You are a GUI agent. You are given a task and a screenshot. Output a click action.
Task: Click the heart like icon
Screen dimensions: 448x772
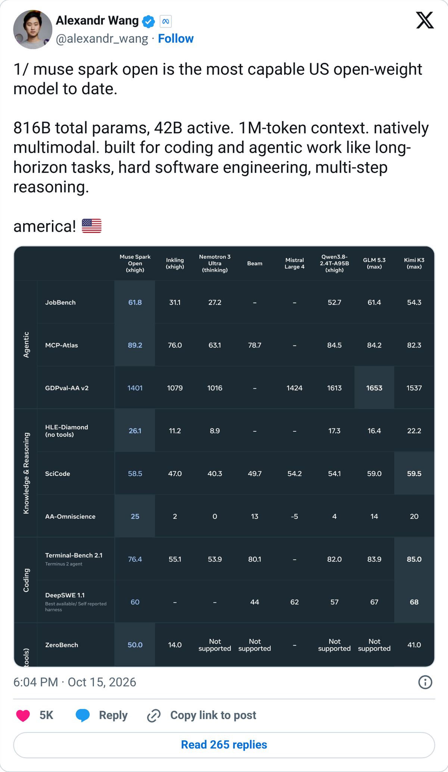pyautogui.click(x=23, y=715)
